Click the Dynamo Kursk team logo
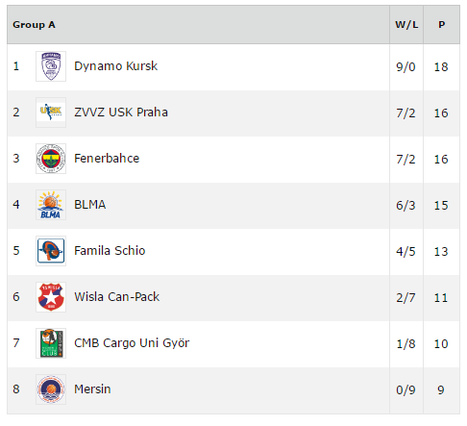 click(x=51, y=66)
